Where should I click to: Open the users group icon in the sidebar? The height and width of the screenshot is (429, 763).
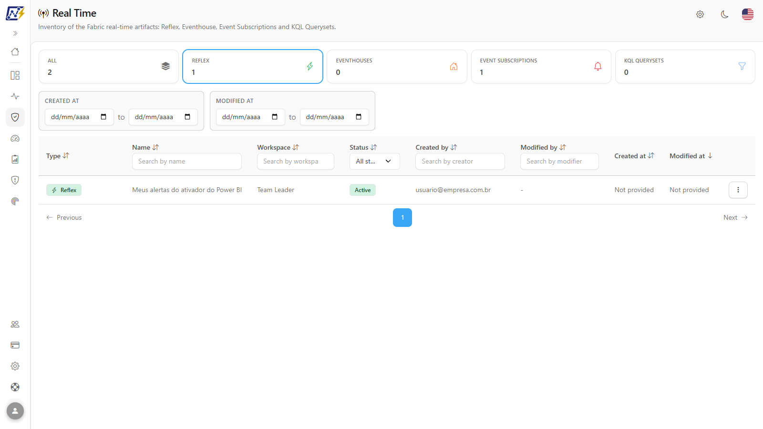click(x=15, y=324)
